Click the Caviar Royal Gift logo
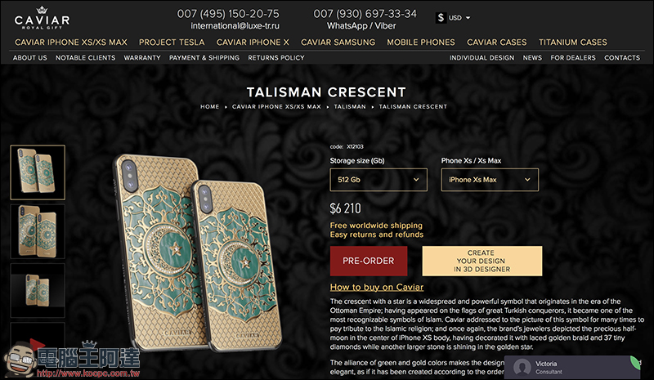The height and width of the screenshot is (380, 654). click(x=42, y=18)
